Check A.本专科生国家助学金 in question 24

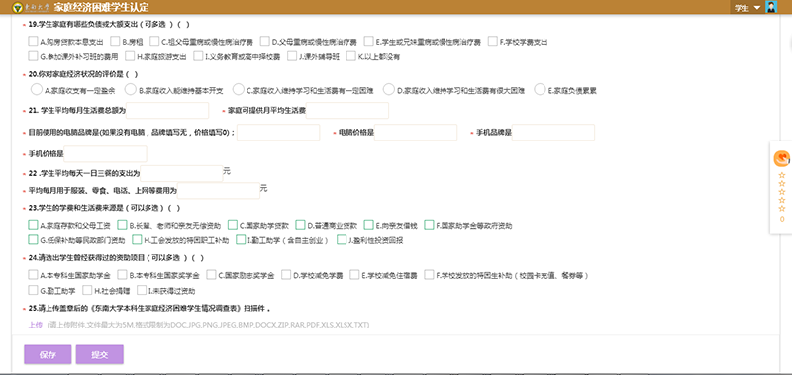(33, 275)
